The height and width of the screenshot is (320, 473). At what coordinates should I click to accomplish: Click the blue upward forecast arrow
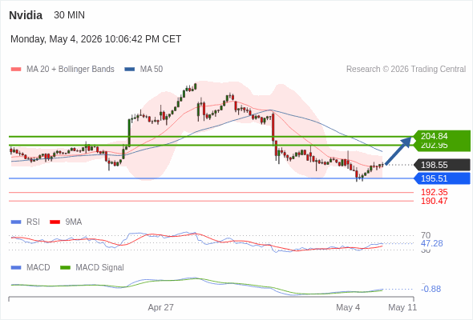(x=398, y=150)
